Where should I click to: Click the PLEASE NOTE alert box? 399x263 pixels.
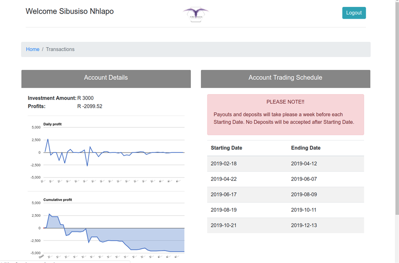tap(285, 114)
